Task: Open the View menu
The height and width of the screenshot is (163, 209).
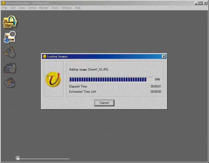Action: (x=22, y=8)
